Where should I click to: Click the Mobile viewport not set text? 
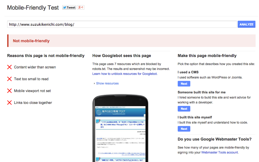pyautogui.click(x=32, y=91)
